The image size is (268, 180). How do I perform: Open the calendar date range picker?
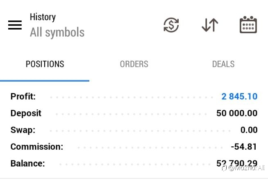[248, 25]
